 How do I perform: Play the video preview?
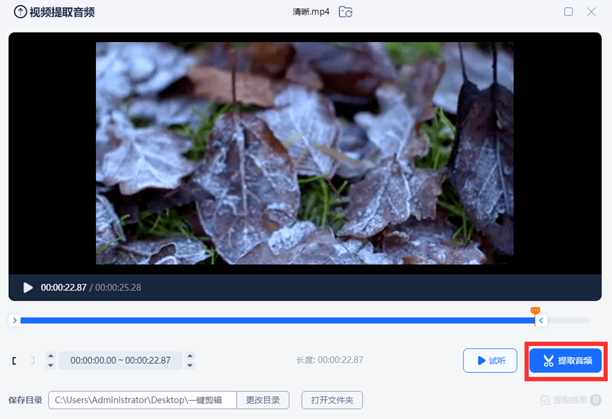[28, 287]
